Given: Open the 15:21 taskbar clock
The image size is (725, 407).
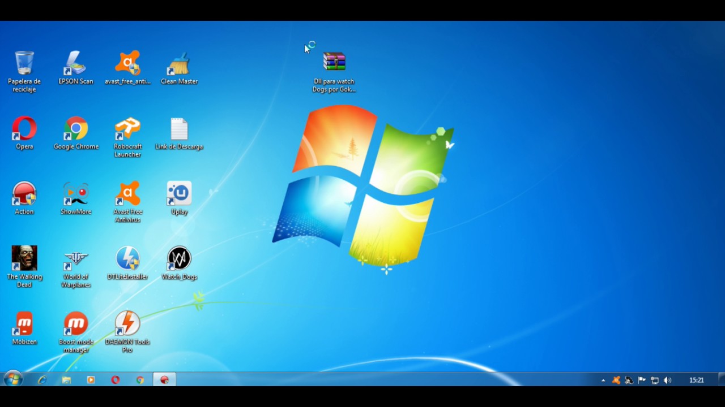Looking at the screenshot, I should [x=697, y=380].
